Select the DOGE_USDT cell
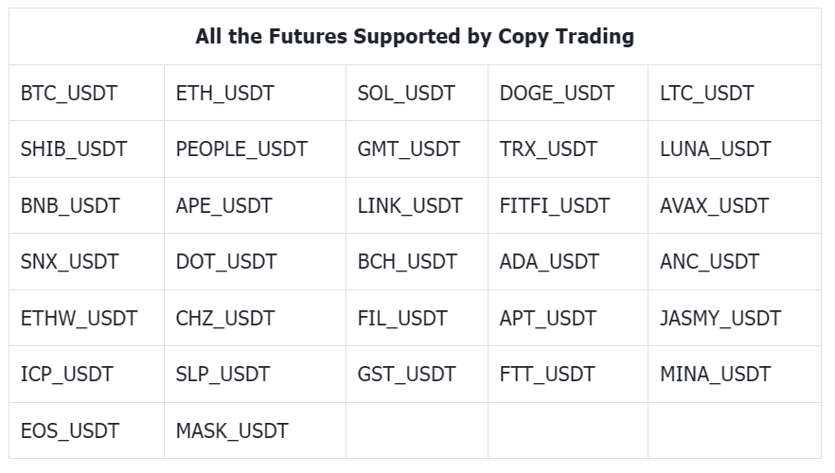 (x=557, y=94)
